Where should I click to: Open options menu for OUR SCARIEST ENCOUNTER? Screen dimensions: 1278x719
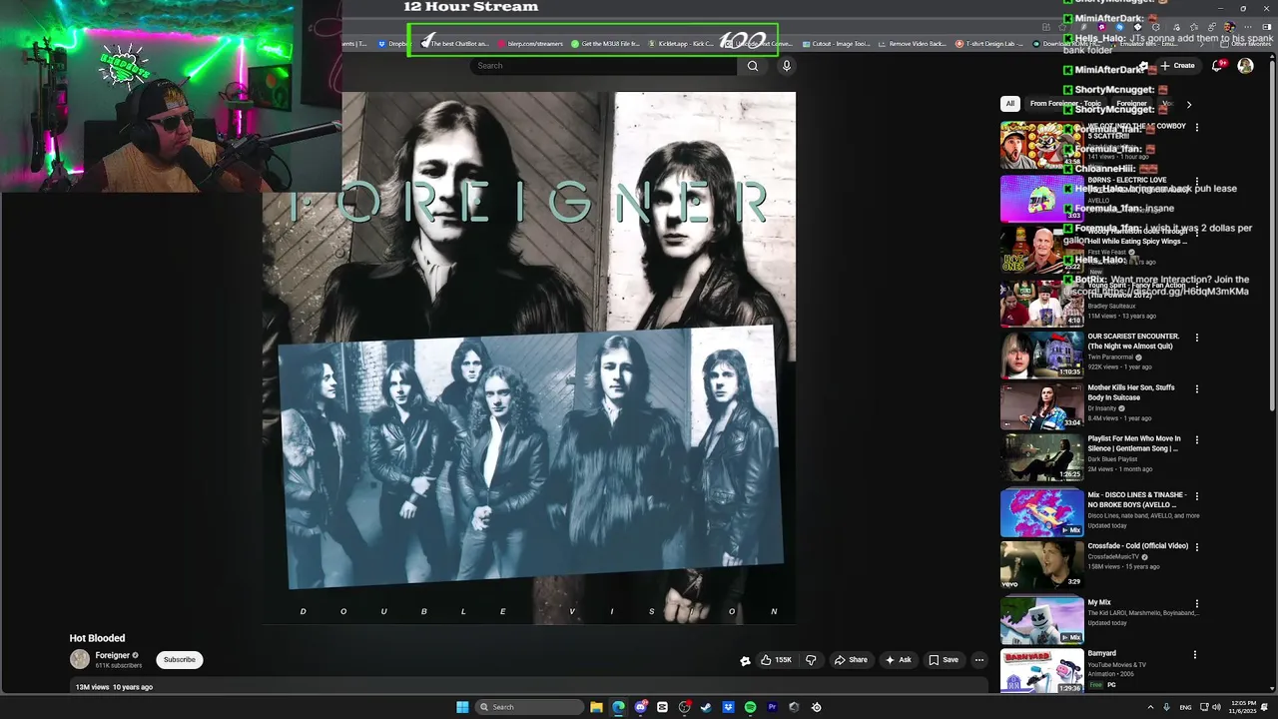(x=1196, y=338)
